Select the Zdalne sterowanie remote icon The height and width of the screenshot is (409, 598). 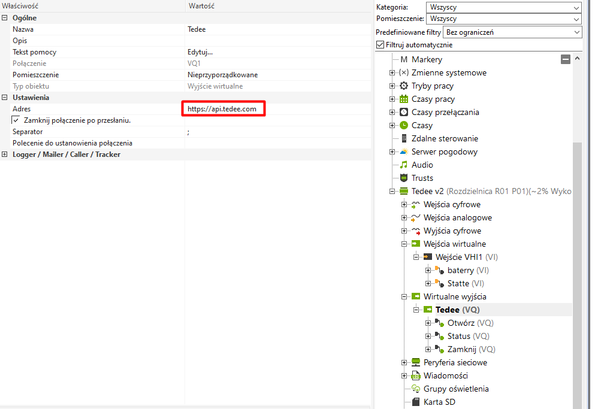click(404, 138)
